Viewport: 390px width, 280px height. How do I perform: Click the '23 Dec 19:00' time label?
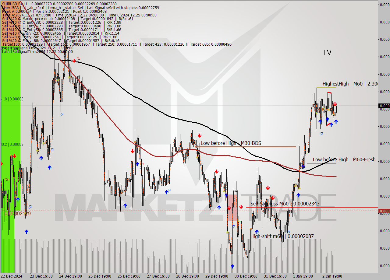click(41, 276)
